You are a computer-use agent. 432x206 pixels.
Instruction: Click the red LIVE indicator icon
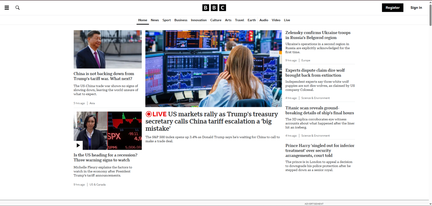(149, 114)
